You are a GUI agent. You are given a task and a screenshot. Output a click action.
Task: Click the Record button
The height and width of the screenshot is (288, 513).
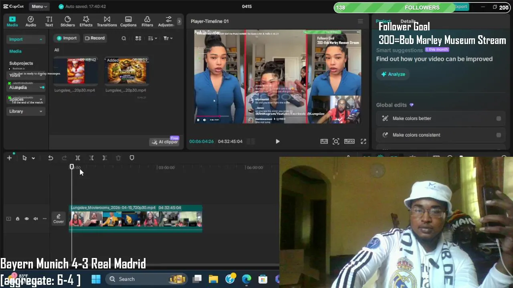(x=95, y=38)
